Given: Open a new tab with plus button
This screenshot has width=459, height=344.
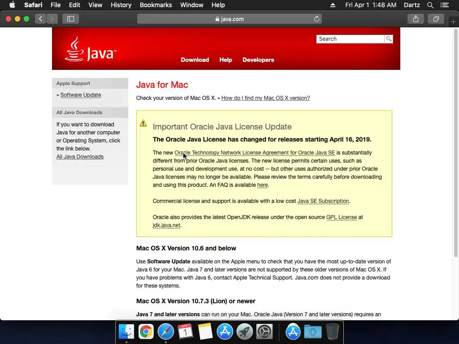Looking at the screenshot, I should coord(454,21).
